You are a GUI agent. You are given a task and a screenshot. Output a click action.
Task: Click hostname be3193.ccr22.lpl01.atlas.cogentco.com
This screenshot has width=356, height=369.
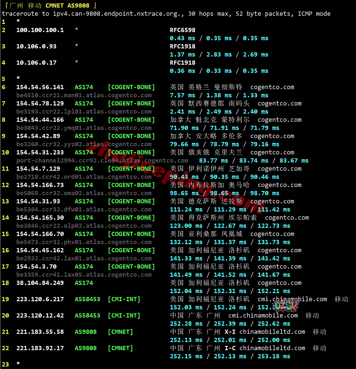pyautogui.click(x=84, y=112)
